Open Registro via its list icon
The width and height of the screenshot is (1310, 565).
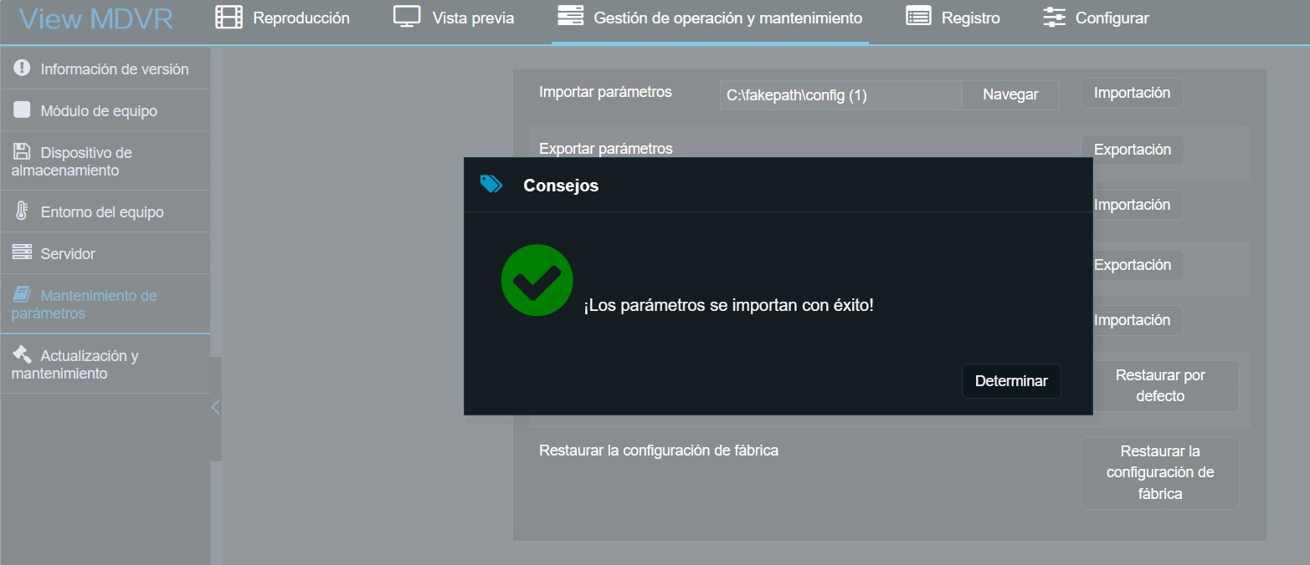(x=917, y=16)
